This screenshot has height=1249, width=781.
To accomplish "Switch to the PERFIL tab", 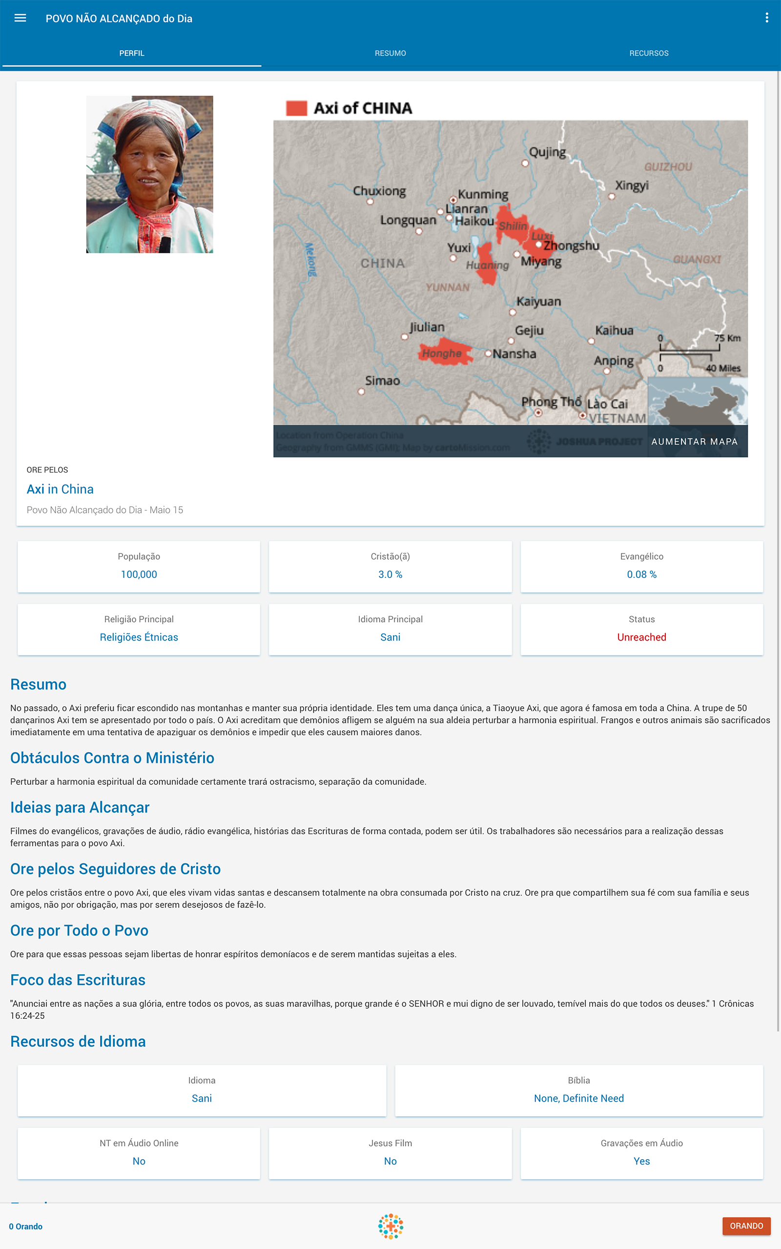I will 132,53.
